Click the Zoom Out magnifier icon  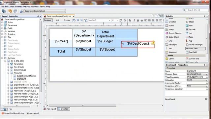pyautogui.click(x=82, y=20)
